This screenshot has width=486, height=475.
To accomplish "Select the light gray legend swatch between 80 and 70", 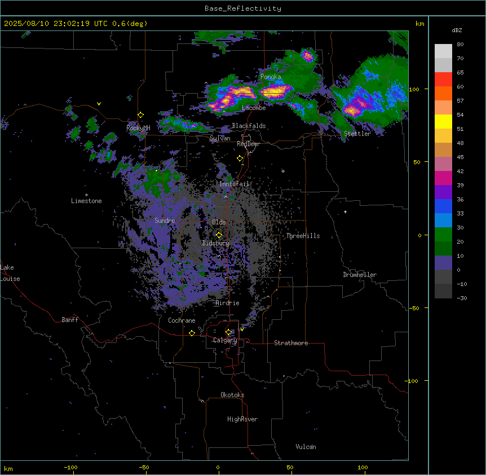I will 443,51.
